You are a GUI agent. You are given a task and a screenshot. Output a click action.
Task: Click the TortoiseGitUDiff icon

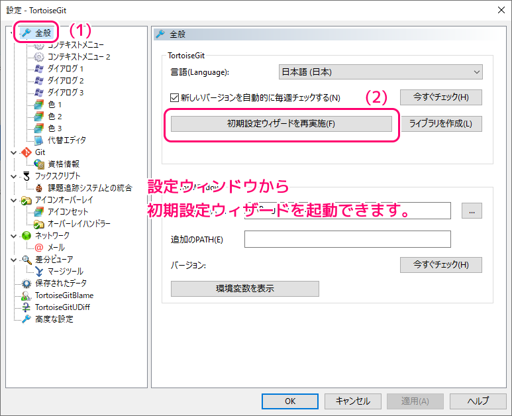[x=26, y=307]
